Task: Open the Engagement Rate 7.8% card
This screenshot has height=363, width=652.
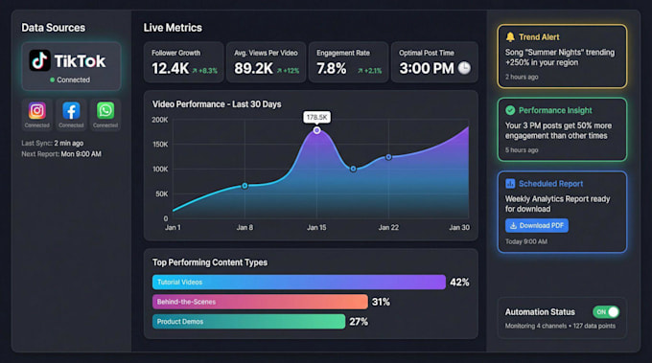Action: coord(348,62)
